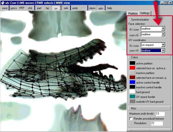This screenshot has height=132, width=173.
Task: Click the save toolbar button
Action: [x=5, y=8]
